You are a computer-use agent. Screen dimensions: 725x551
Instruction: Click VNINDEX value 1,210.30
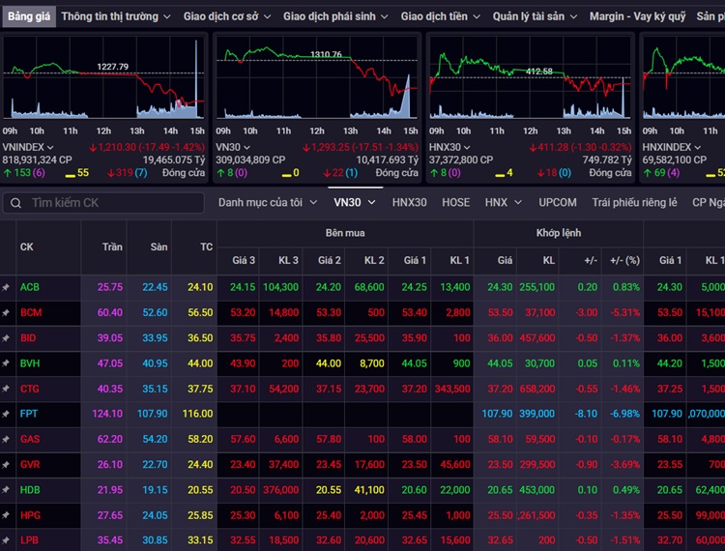coord(117,148)
